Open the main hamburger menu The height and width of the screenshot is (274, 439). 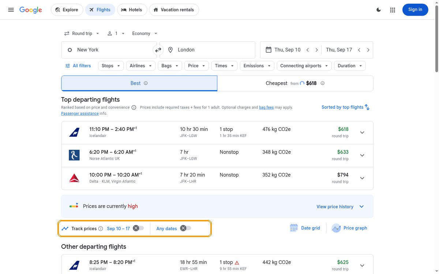[x=11, y=10]
